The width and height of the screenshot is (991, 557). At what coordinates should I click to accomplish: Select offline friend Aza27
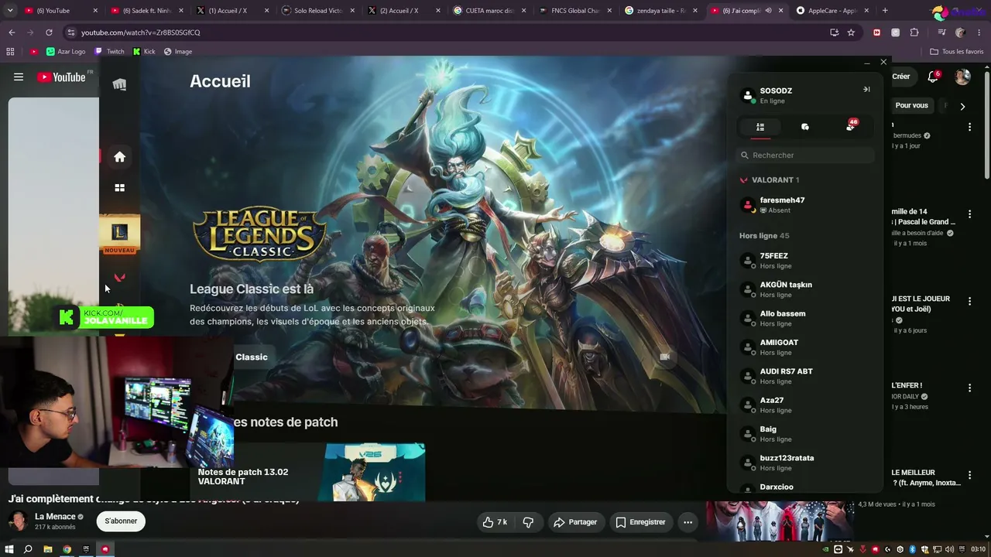coord(805,405)
